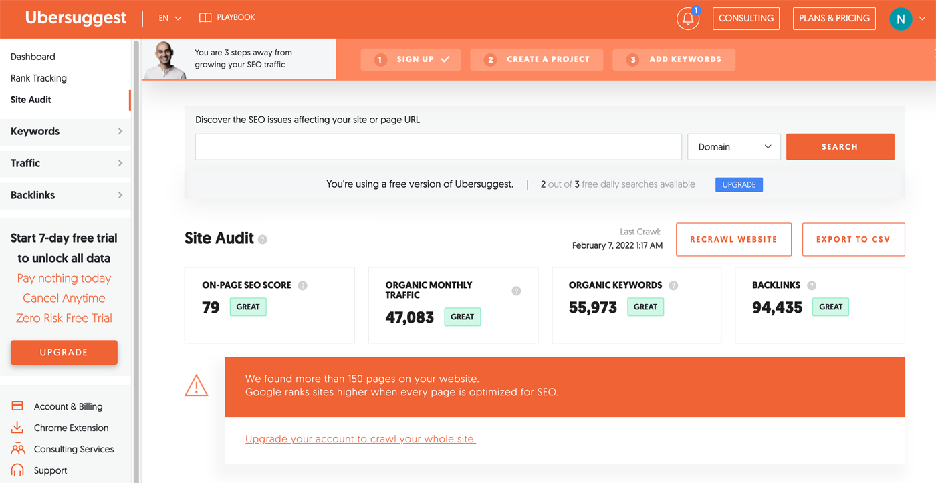Image resolution: width=936 pixels, height=483 pixels.
Task: Click the Playbook book icon
Action: tap(205, 17)
